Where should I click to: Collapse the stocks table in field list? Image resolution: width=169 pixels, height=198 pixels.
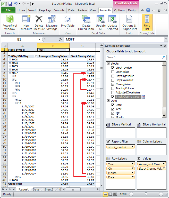tap(108, 64)
